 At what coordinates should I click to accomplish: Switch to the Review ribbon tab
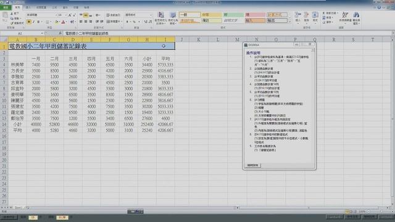[76, 7]
